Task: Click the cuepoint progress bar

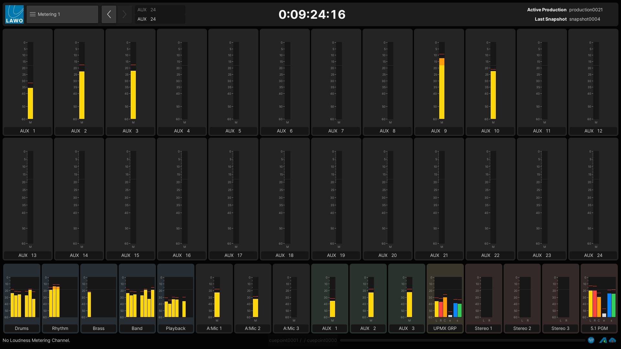Action: pos(463,340)
